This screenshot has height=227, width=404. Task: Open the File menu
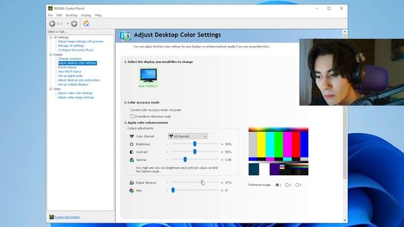coord(50,15)
